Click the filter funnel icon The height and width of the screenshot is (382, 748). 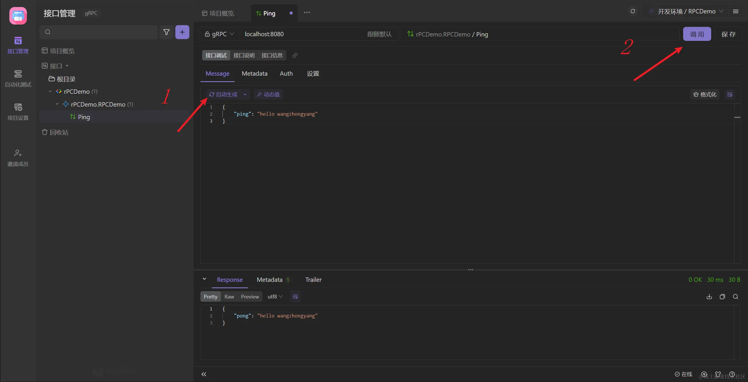[x=166, y=32]
